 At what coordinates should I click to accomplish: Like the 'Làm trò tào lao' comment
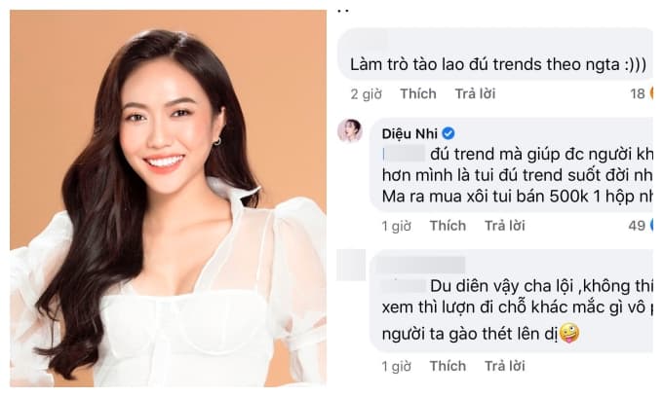pos(418,93)
